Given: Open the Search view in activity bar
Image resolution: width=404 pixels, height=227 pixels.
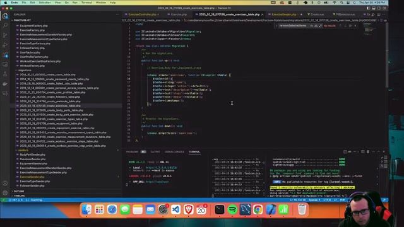Looking at the screenshot, I should pyautogui.click(x=5, y=25).
